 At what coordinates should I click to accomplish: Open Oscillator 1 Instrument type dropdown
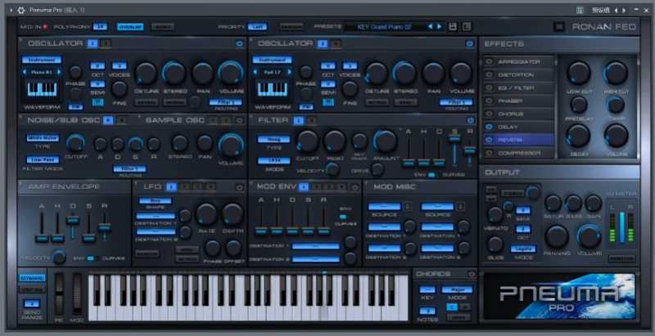41,60
